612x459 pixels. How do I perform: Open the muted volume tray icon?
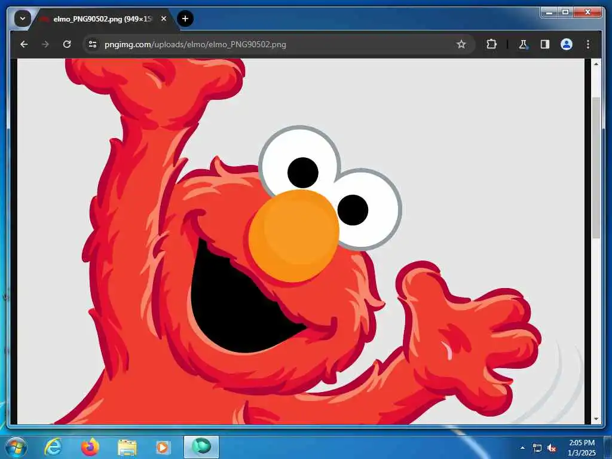552,448
